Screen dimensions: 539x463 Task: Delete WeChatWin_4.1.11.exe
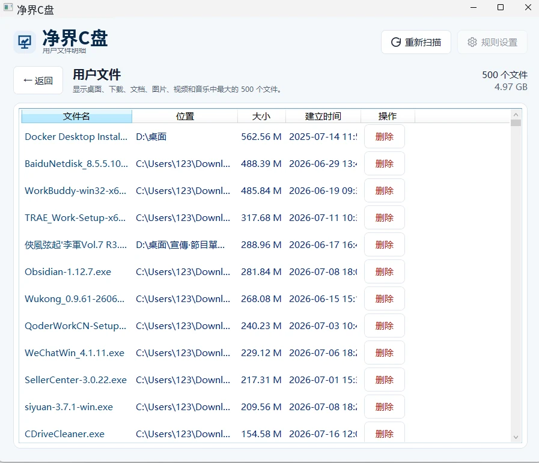pyautogui.click(x=385, y=353)
